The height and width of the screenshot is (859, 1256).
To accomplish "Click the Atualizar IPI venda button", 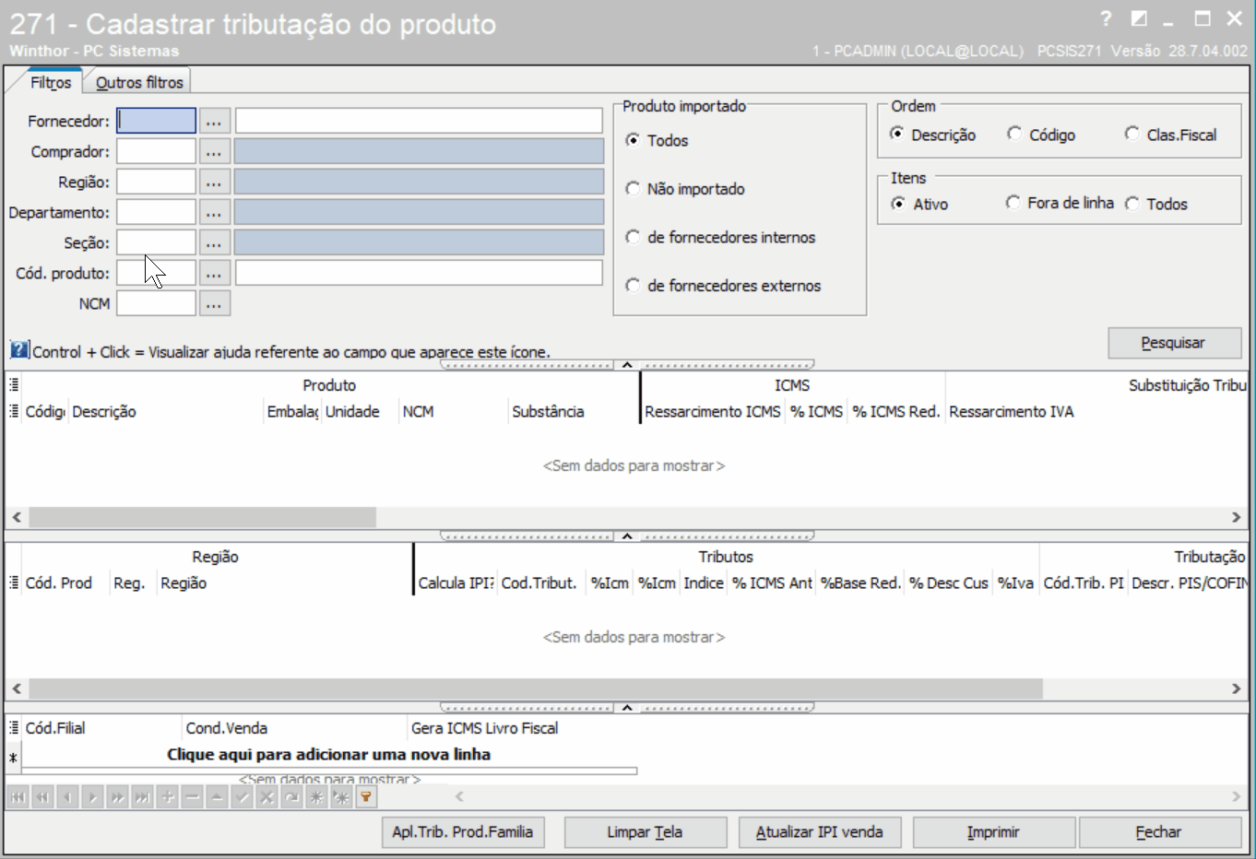I will [x=820, y=832].
